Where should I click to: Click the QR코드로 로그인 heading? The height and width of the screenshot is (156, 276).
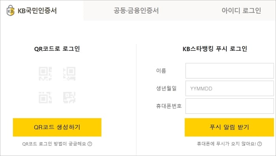click(57, 49)
